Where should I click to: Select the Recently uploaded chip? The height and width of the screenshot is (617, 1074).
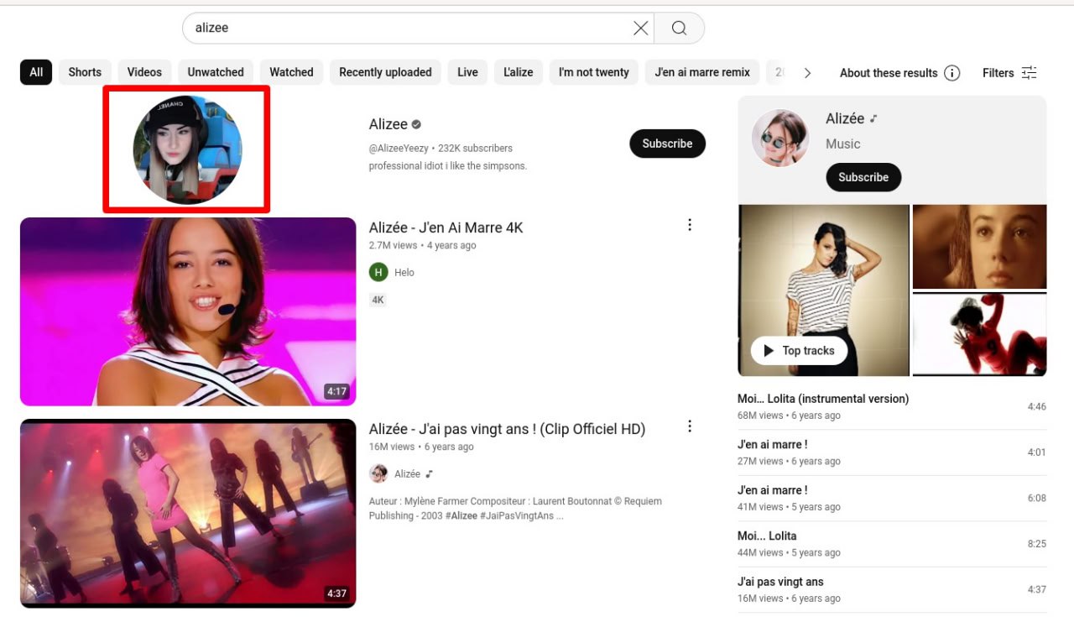(385, 72)
